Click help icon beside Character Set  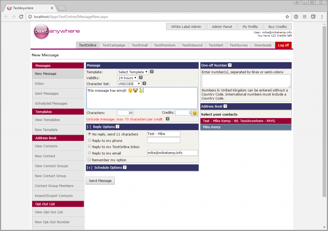(144, 83)
